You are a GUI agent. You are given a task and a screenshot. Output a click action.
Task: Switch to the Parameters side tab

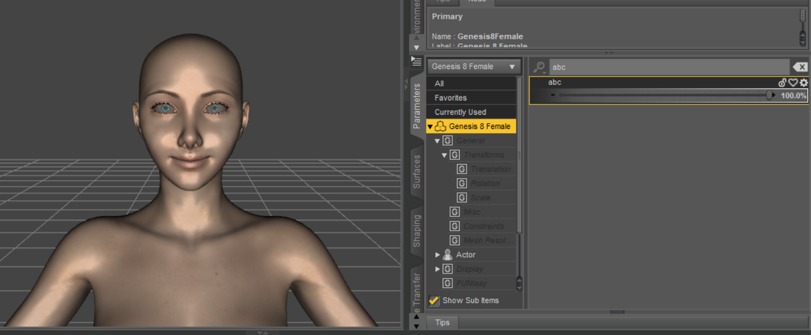tap(416, 105)
